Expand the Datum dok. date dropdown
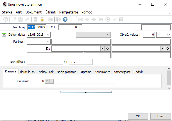This screenshot has height=121, width=172. pyautogui.click(x=48, y=35)
